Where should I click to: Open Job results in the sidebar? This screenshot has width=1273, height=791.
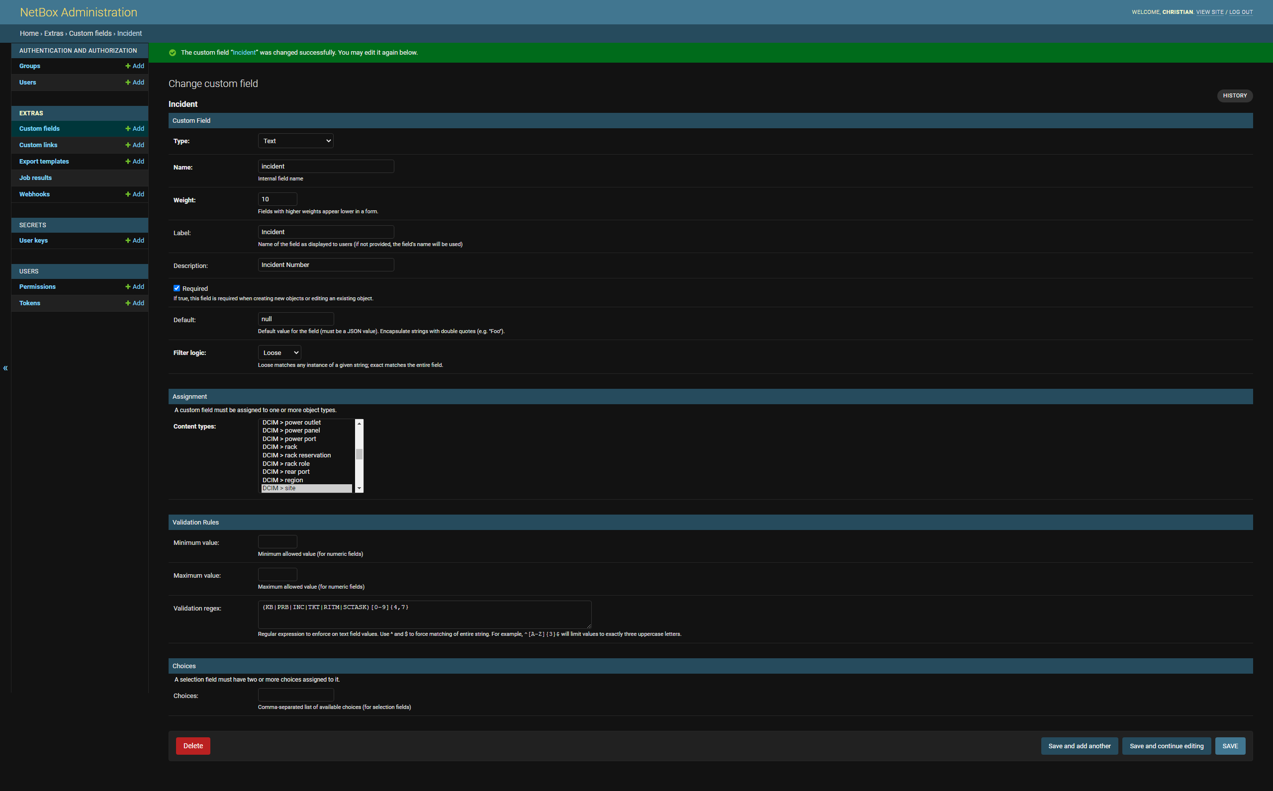[36, 178]
